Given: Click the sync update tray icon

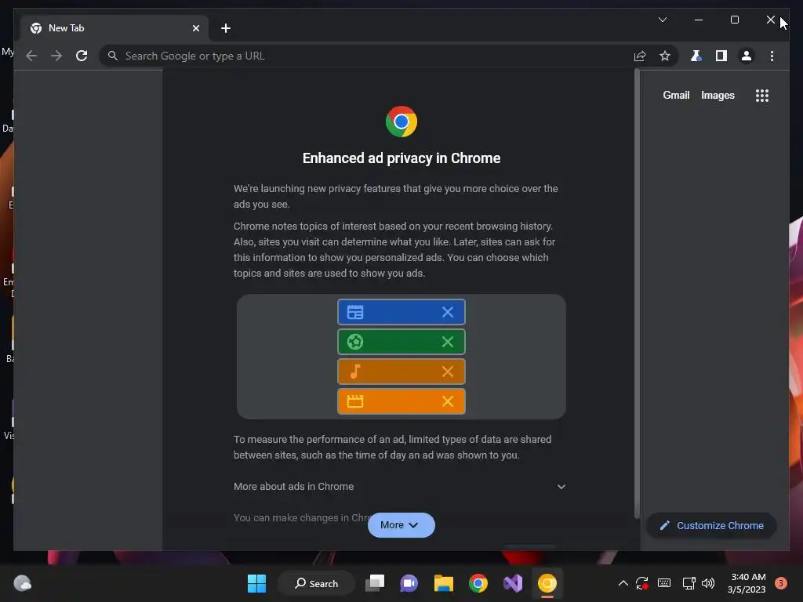Looking at the screenshot, I should pyautogui.click(x=642, y=583).
